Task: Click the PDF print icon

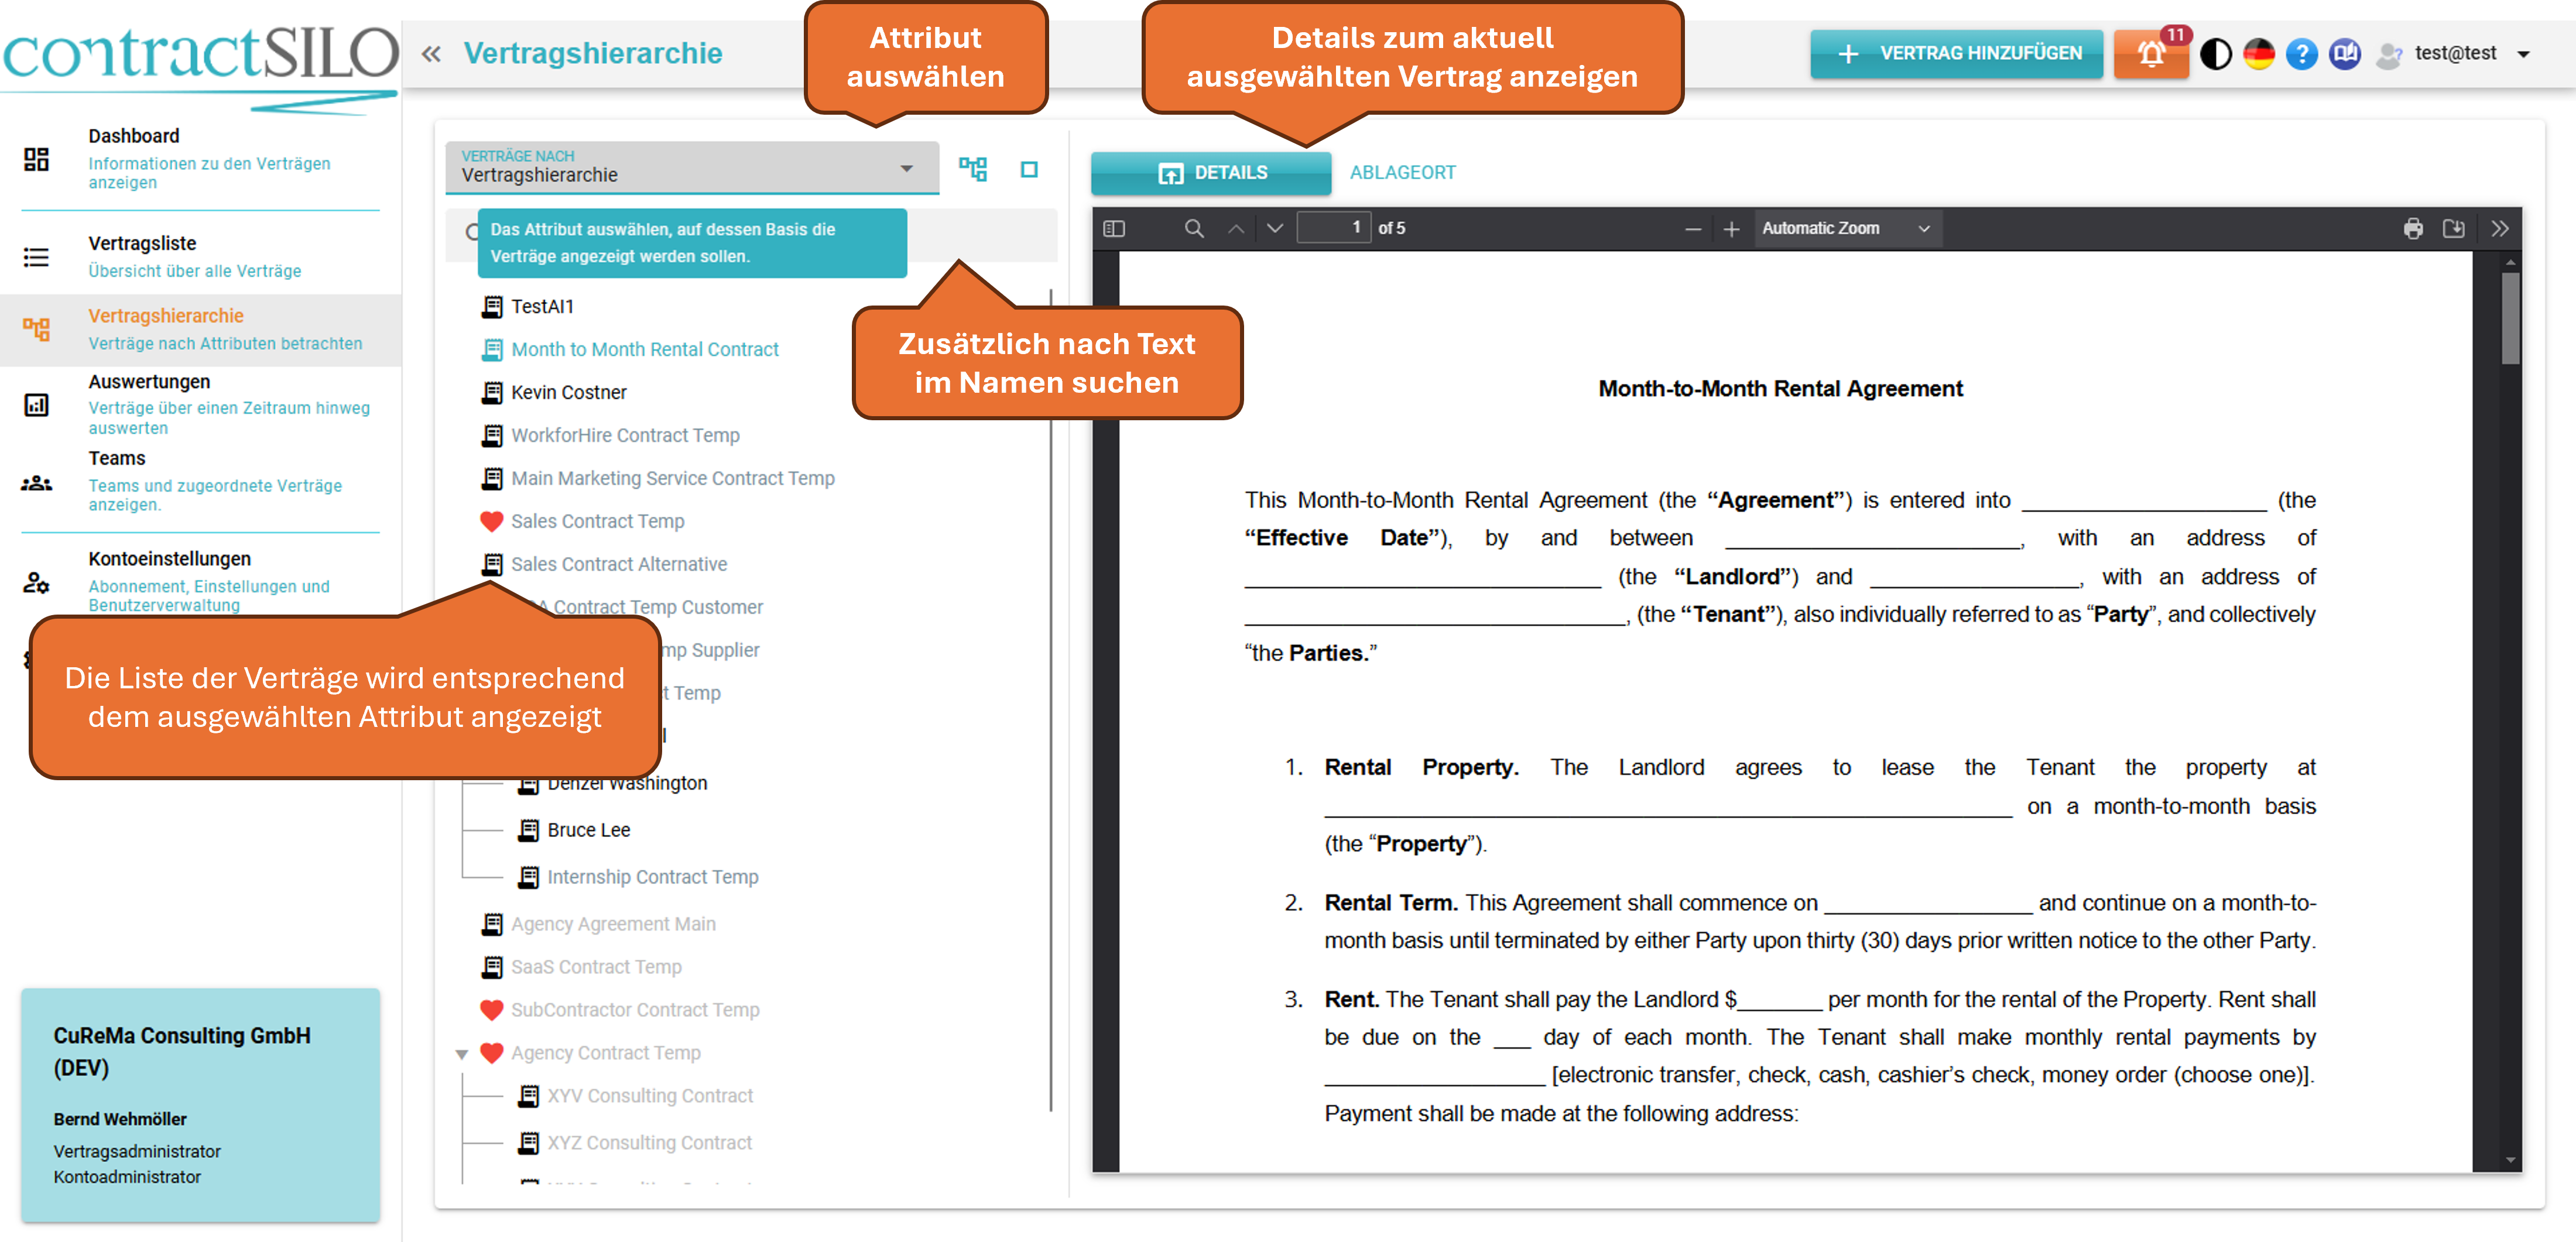Action: coord(2412,229)
